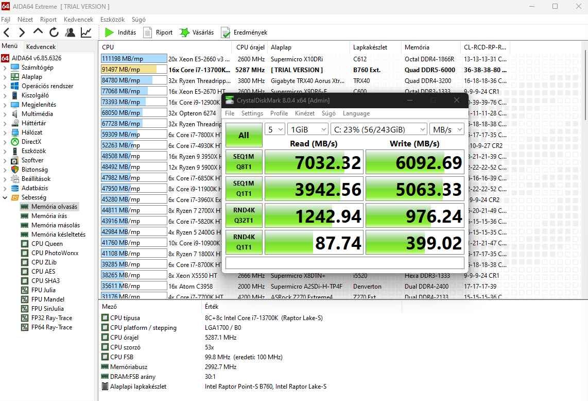This screenshot has height=401, width=588.
Task: Open the Riport menu in the menu bar
Action: click(x=48, y=20)
